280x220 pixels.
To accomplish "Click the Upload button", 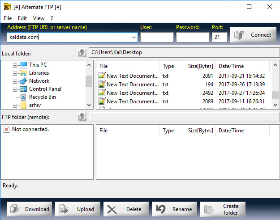I will (x=78, y=209).
